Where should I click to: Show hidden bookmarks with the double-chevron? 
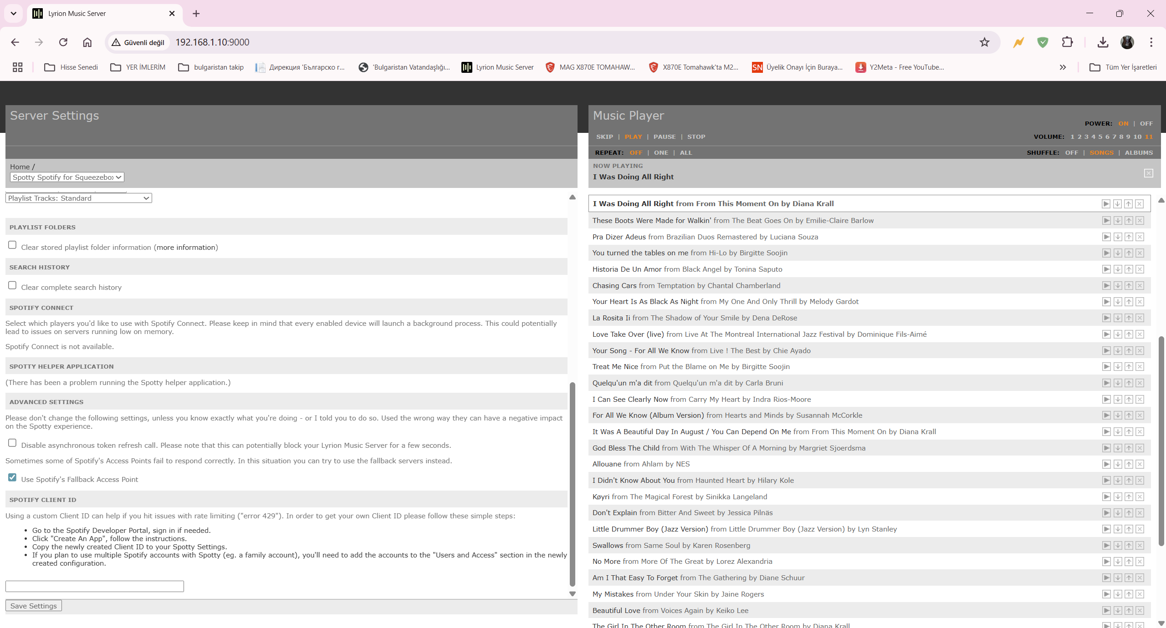coord(1063,67)
